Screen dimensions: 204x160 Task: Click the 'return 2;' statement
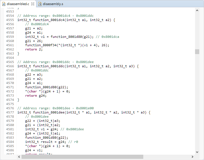click(34, 49)
